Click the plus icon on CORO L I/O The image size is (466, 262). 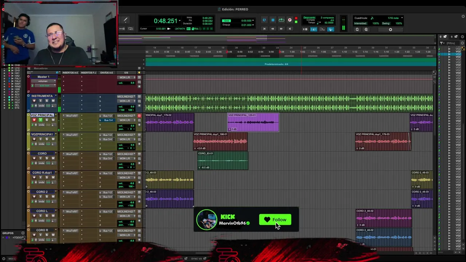pyautogui.click(x=139, y=221)
